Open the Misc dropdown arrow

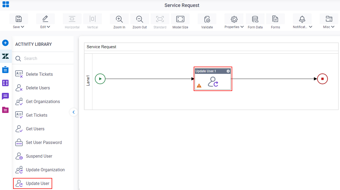pos(333,27)
